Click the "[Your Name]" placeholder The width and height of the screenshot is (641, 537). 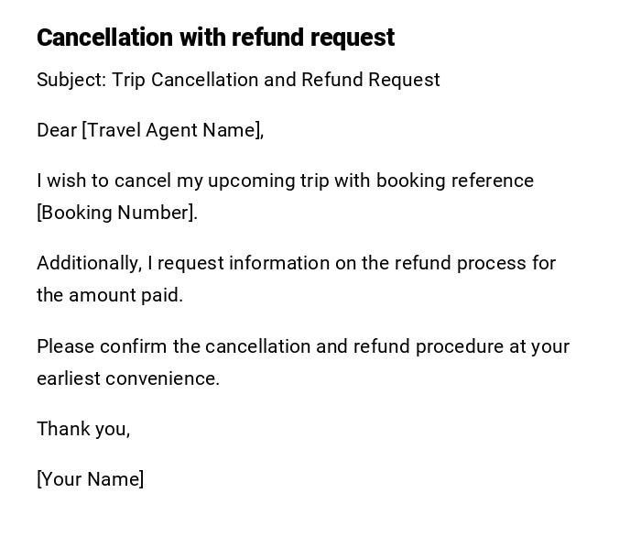90,479
